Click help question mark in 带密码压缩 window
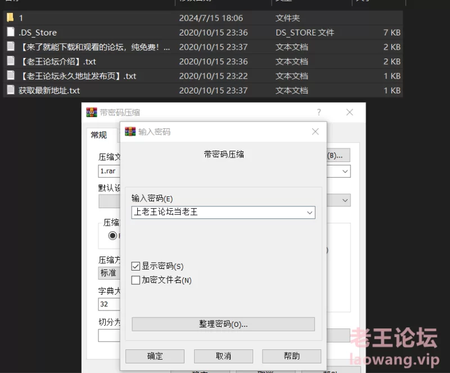 (x=319, y=113)
